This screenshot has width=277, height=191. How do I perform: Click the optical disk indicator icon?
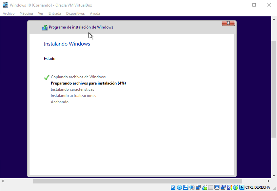pyautogui.click(x=180, y=187)
